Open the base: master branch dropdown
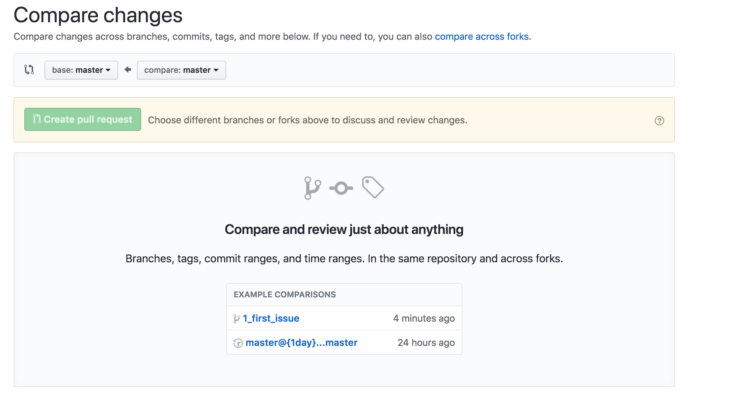 (81, 70)
